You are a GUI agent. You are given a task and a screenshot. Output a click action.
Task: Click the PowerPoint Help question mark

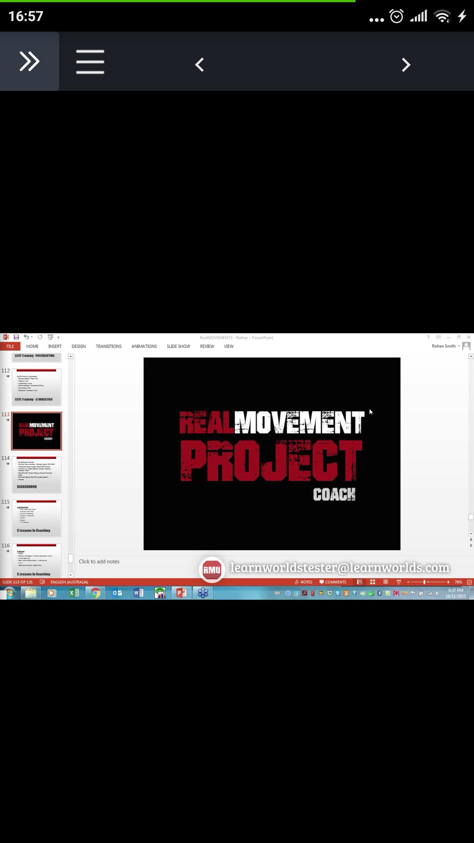coord(428,337)
